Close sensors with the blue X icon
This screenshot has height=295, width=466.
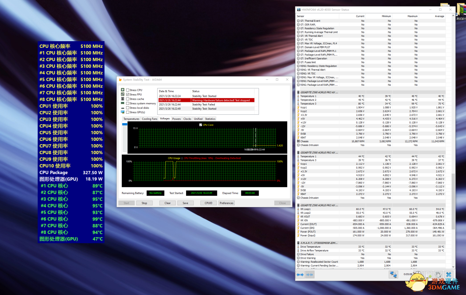pyautogui.click(x=448, y=274)
